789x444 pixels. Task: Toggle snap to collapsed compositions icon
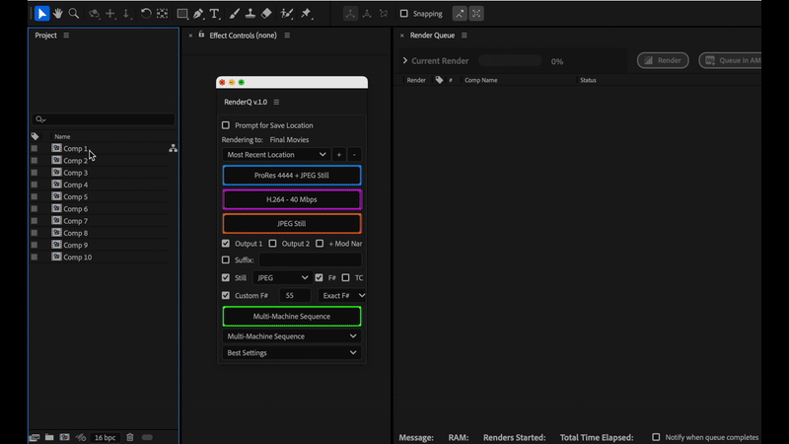(476, 14)
